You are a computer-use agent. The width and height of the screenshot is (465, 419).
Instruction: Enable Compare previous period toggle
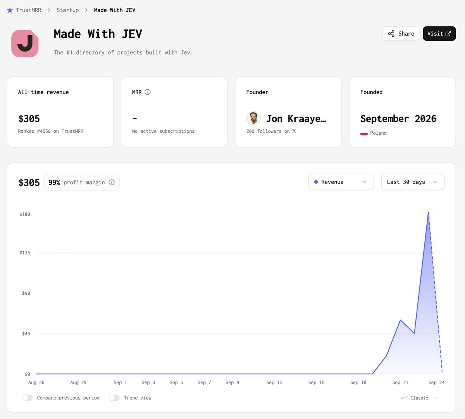pyautogui.click(x=27, y=398)
